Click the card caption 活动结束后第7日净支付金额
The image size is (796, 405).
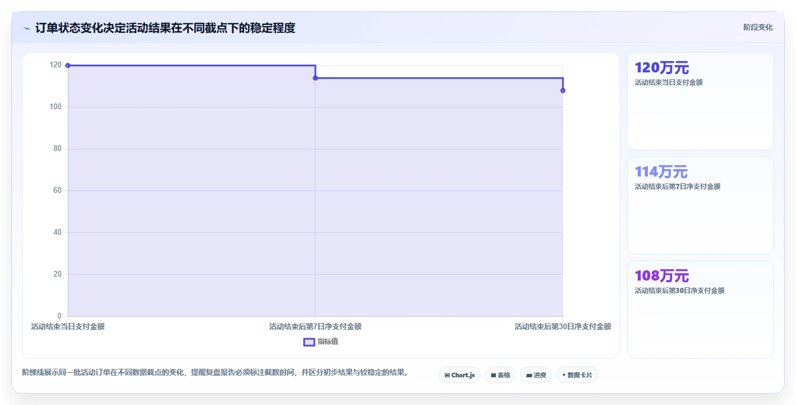coord(677,187)
